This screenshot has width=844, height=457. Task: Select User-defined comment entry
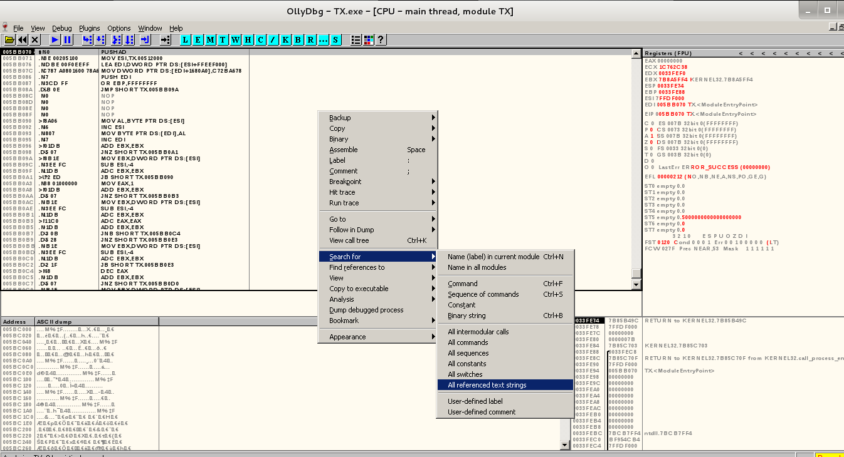(505, 412)
